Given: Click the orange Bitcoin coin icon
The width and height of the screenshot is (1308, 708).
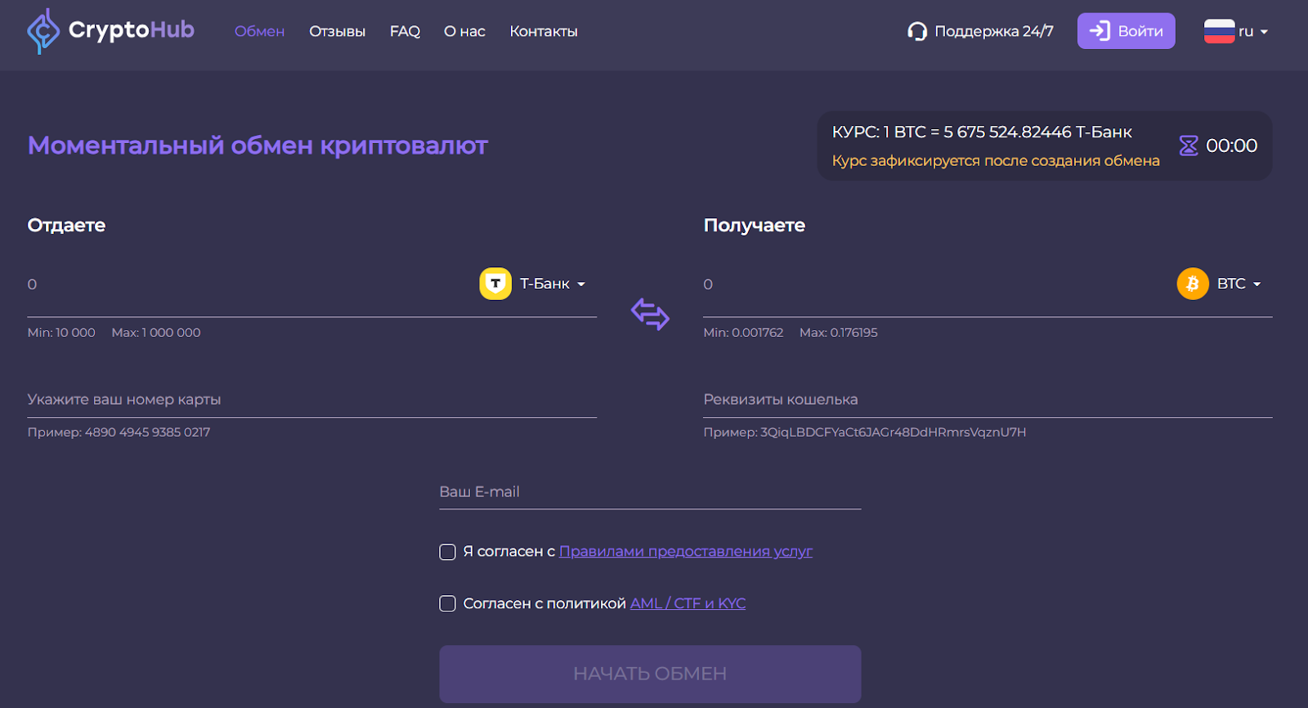Looking at the screenshot, I should pos(1192,284).
